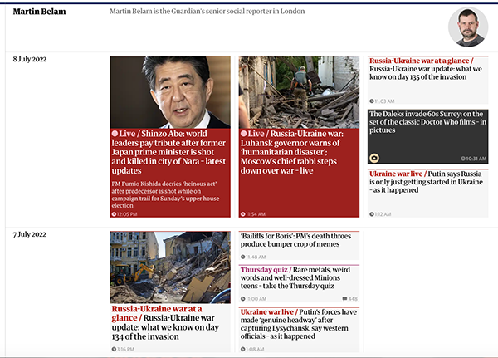
Task: Click Martin Belam's profile photo
Action: coord(468,27)
